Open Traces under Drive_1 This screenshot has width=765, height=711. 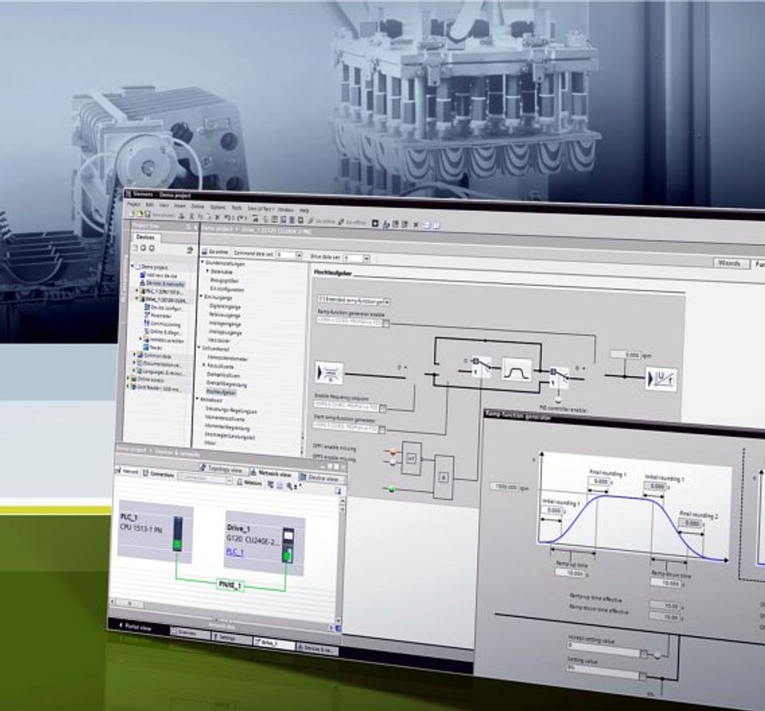[151, 348]
